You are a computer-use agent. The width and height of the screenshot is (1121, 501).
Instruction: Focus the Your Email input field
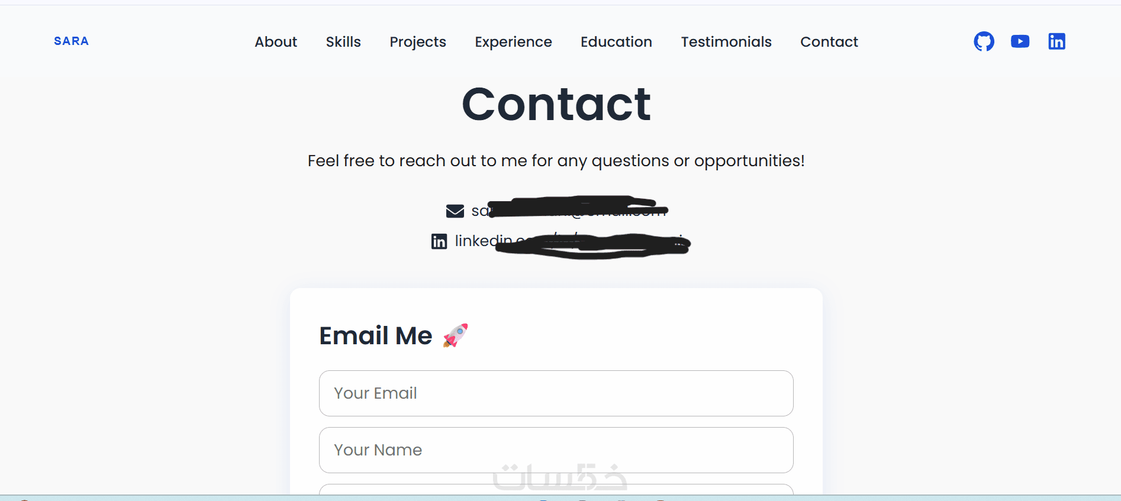(x=556, y=393)
